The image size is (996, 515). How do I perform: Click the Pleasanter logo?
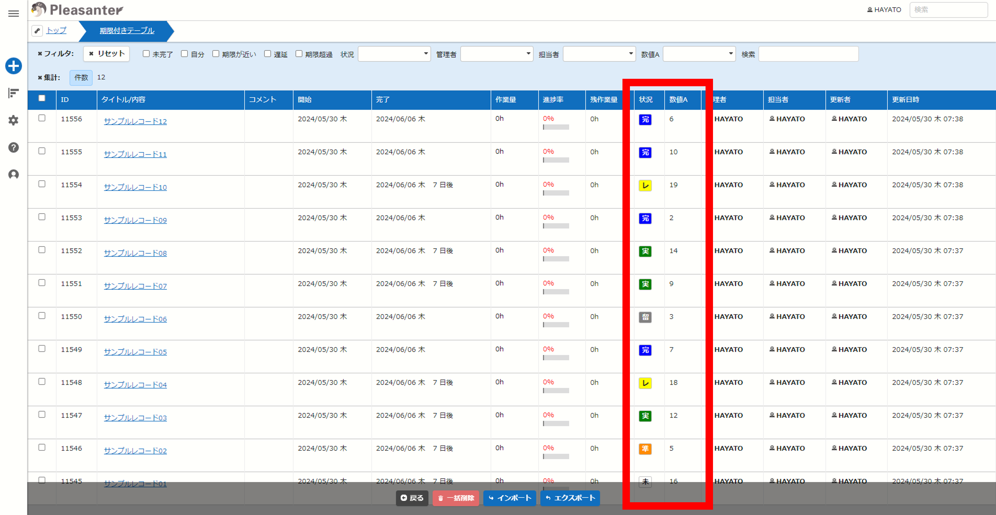[77, 10]
